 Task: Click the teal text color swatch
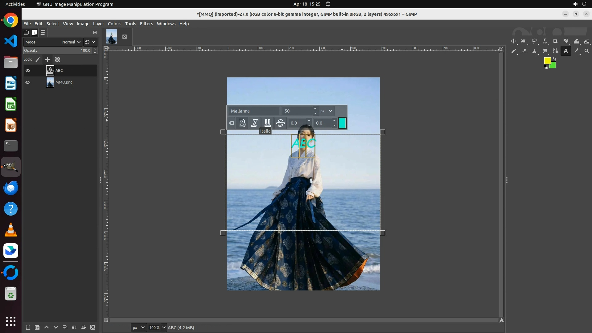tap(342, 123)
